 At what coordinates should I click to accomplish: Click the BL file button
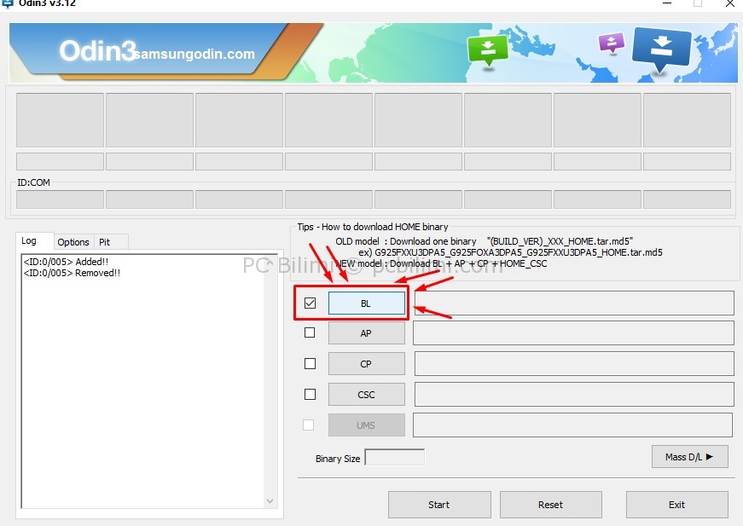pyautogui.click(x=366, y=303)
